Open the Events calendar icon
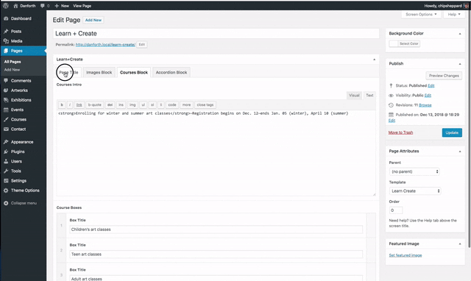This screenshot has height=281, width=471. click(x=6, y=110)
